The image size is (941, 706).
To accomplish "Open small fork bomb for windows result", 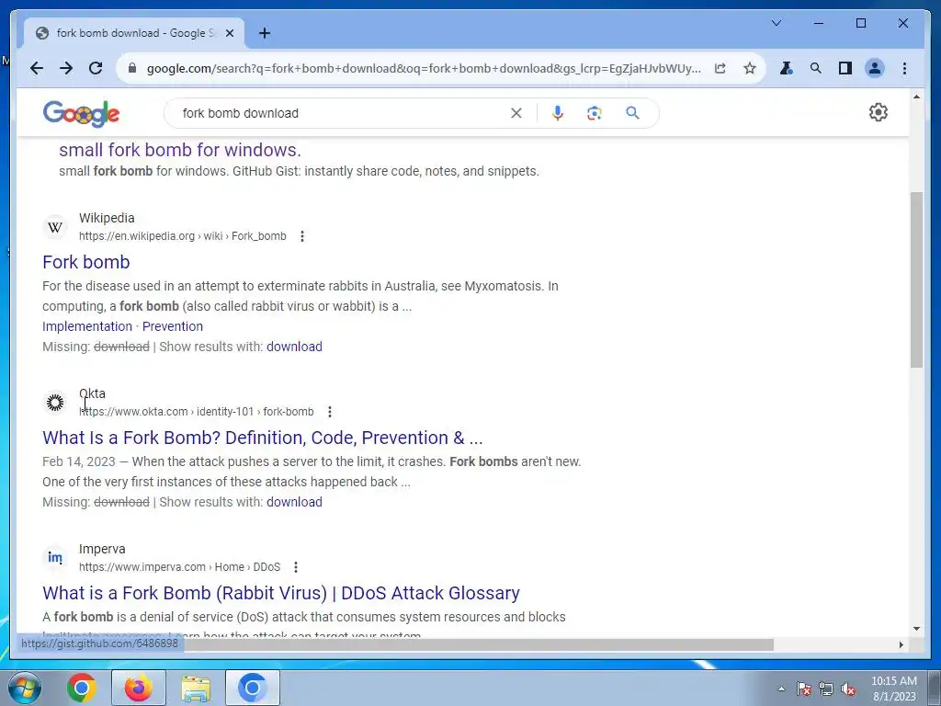I will click(x=180, y=150).
